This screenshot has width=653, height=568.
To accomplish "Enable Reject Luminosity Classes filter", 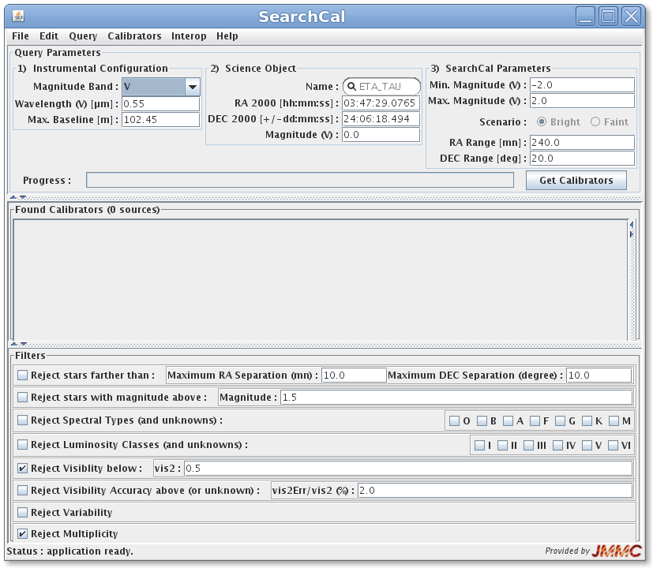I will pos(22,444).
